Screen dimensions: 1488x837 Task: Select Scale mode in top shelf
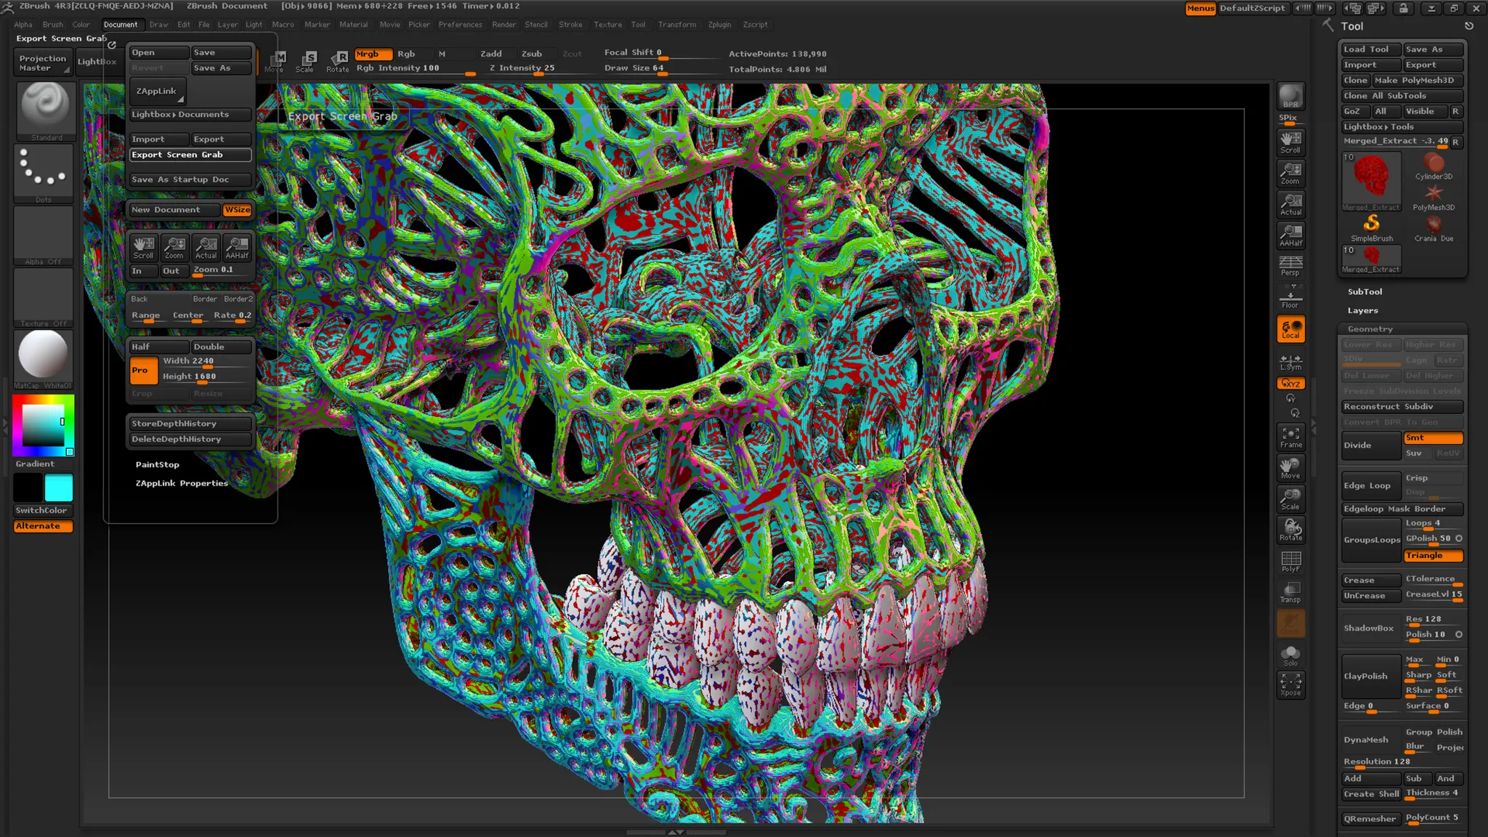[306, 61]
